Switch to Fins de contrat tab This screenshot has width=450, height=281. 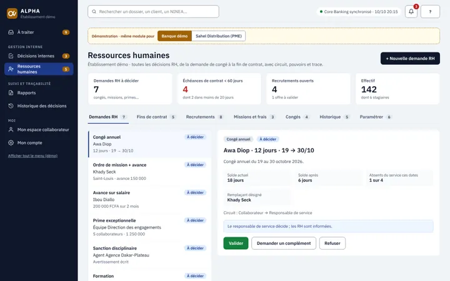tap(156, 117)
